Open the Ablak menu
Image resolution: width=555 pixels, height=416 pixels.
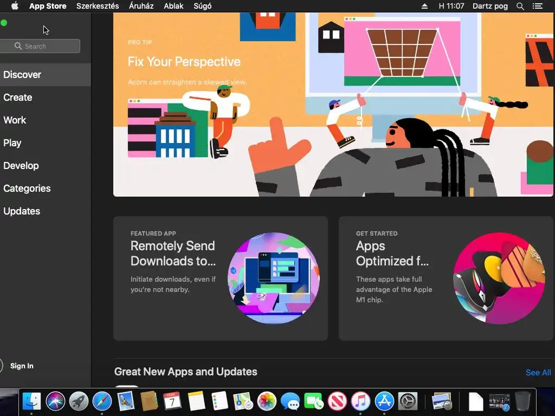pyautogui.click(x=173, y=6)
